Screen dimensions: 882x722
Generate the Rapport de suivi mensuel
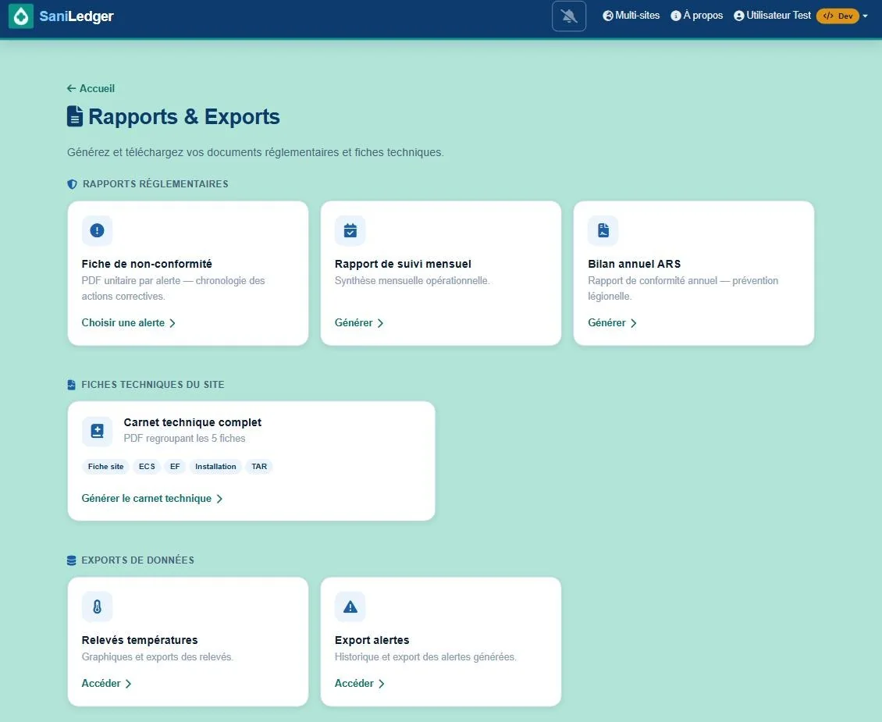point(359,323)
